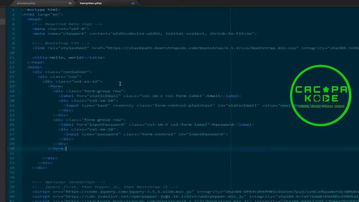Click the closing form tag line

pos(57,149)
